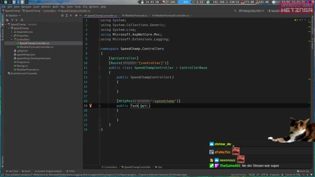Toggle the TODO tool window
The height and width of the screenshot is (177, 315).
coord(71,171)
